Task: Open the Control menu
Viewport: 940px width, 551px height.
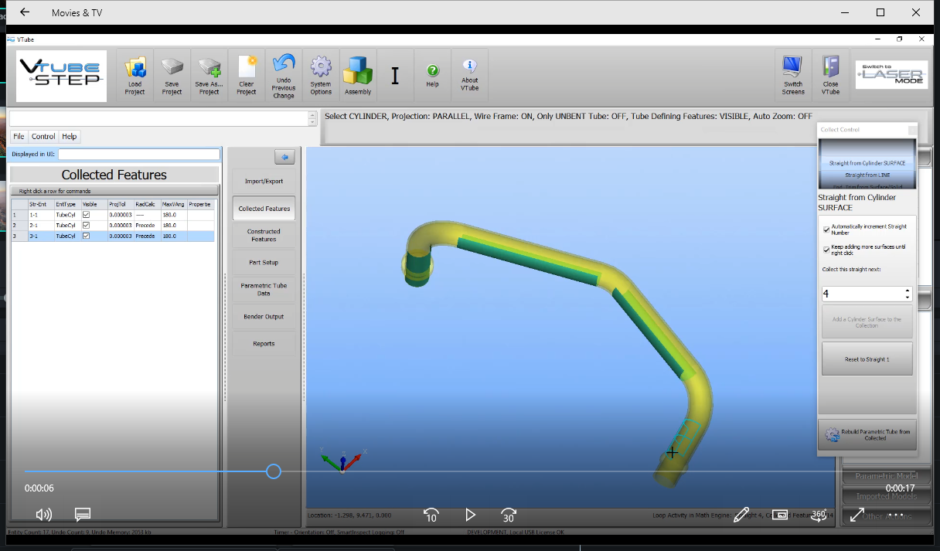Action: pyautogui.click(x=43, y=137)
